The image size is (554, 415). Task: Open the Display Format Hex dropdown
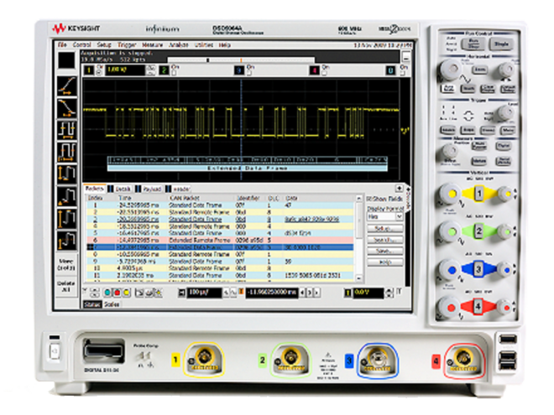(385, 216)
